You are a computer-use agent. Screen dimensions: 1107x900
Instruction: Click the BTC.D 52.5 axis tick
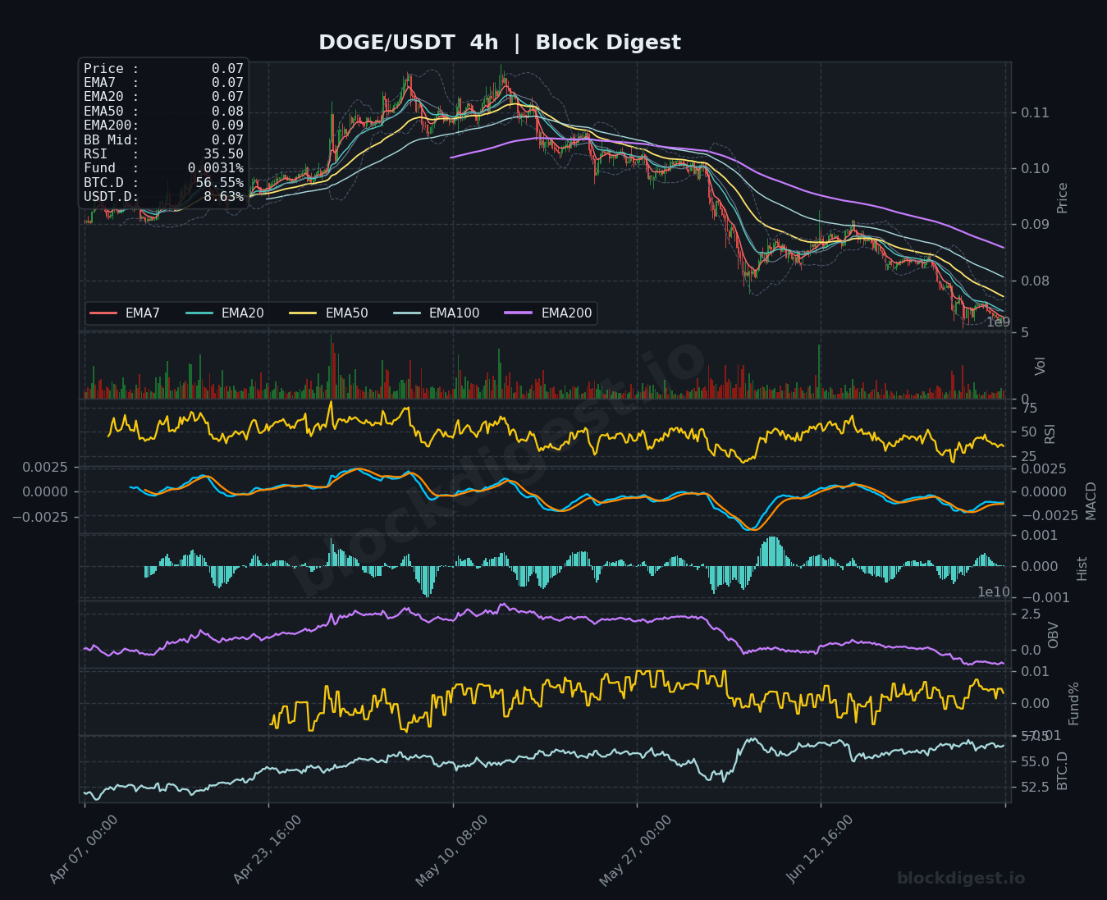pos(1035,788)
